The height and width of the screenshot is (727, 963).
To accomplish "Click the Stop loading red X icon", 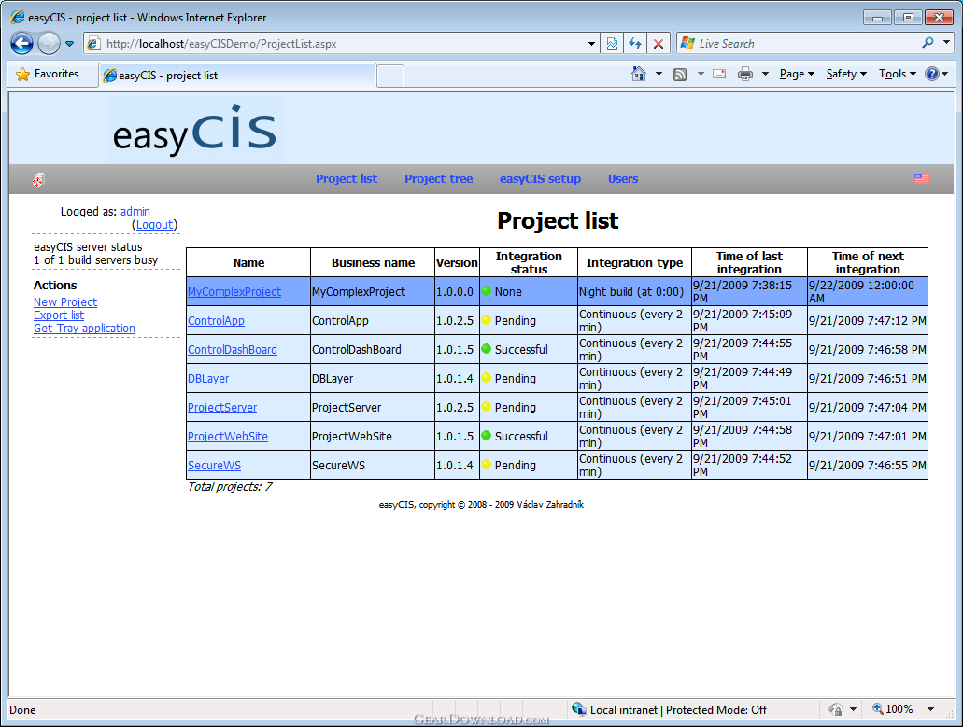I will (659, 44).
